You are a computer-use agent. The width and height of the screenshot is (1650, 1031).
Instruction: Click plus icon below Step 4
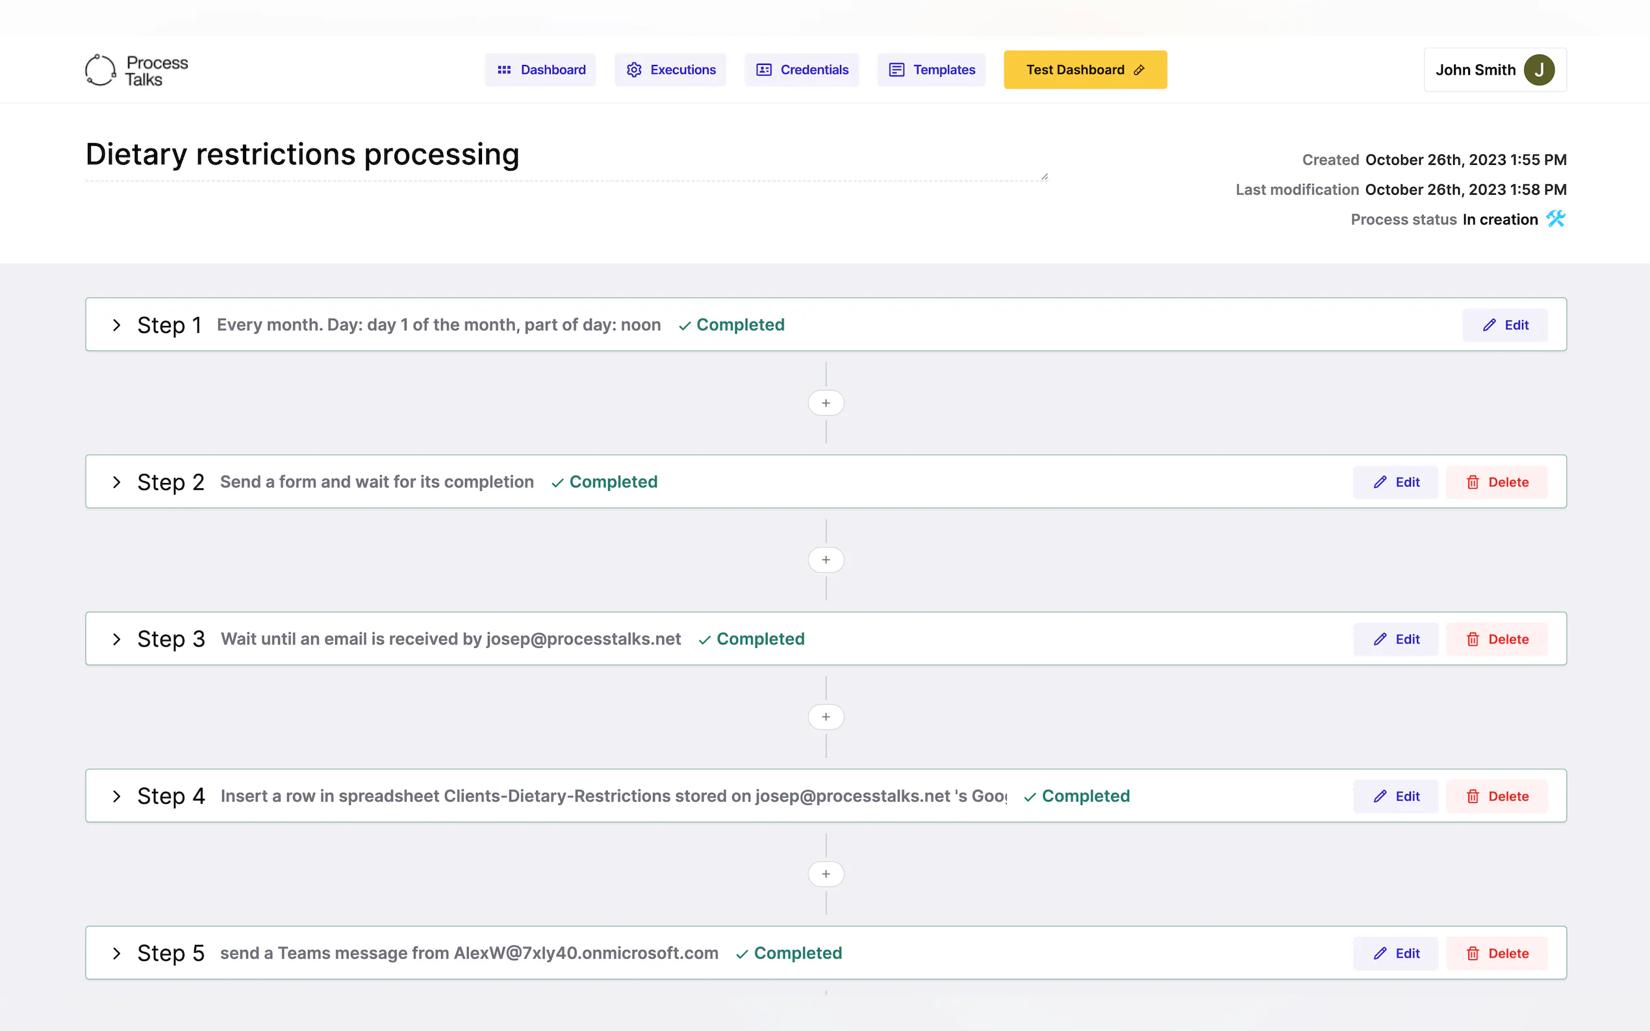(826, 874)
